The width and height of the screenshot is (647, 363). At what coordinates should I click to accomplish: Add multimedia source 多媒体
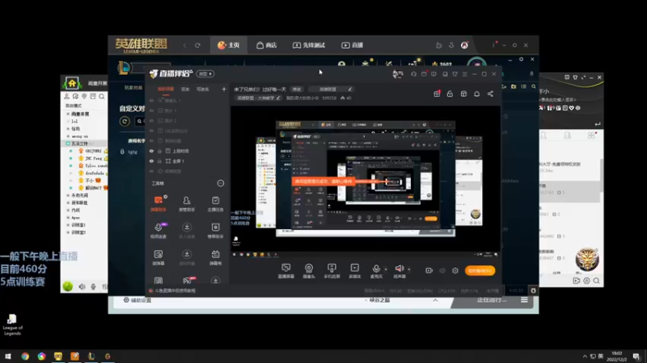click(x=354, y=271)
